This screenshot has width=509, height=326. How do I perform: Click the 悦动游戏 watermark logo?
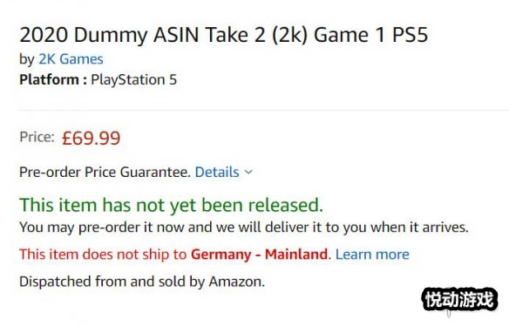[459, 299]
